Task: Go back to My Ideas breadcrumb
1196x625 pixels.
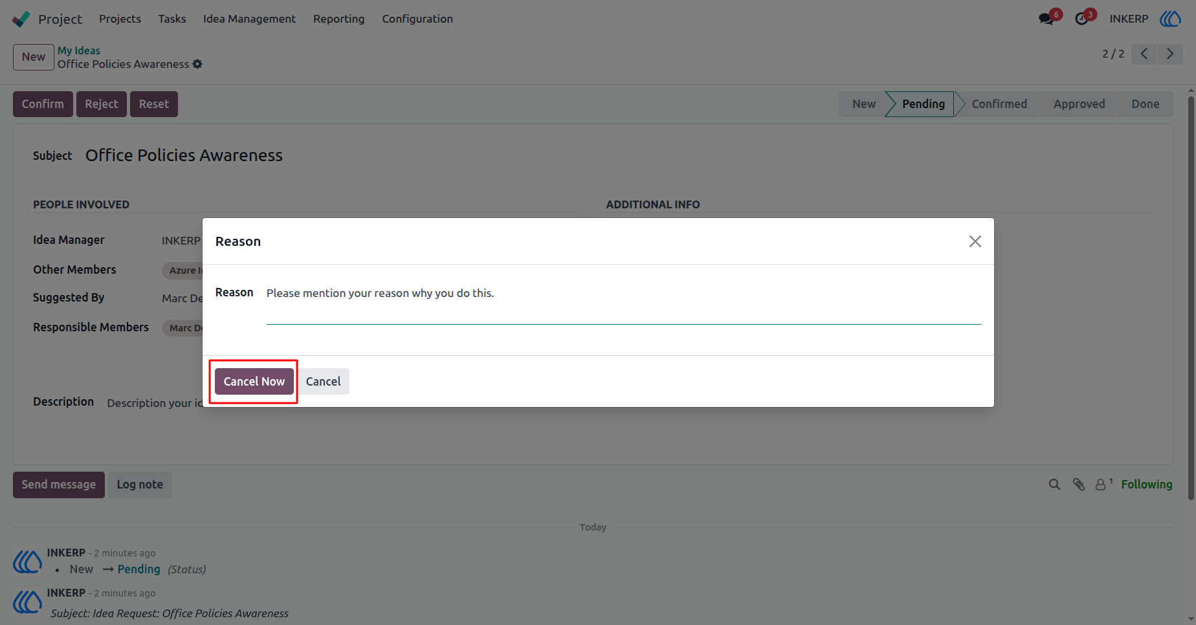Action: [79, 50]
